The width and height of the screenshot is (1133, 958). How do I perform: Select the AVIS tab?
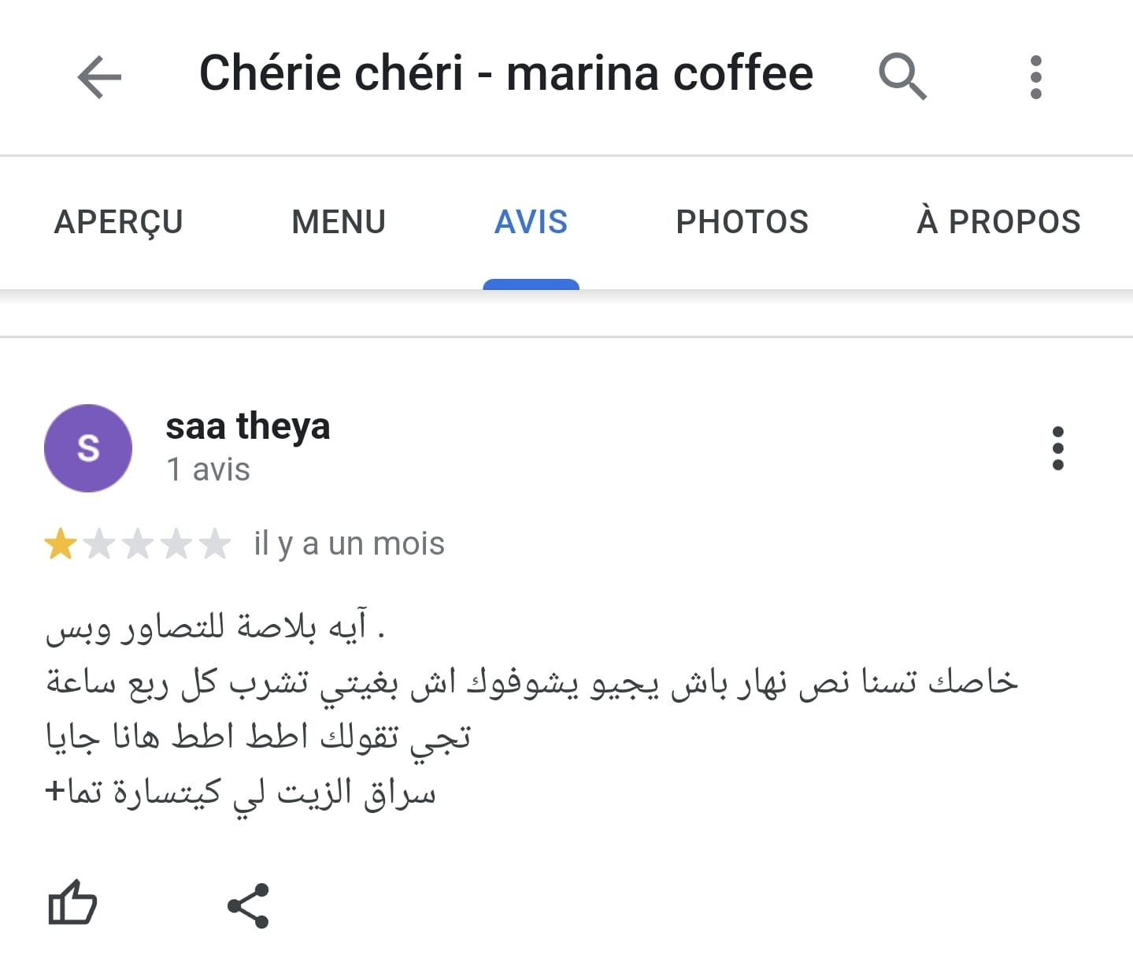point(531,221)
